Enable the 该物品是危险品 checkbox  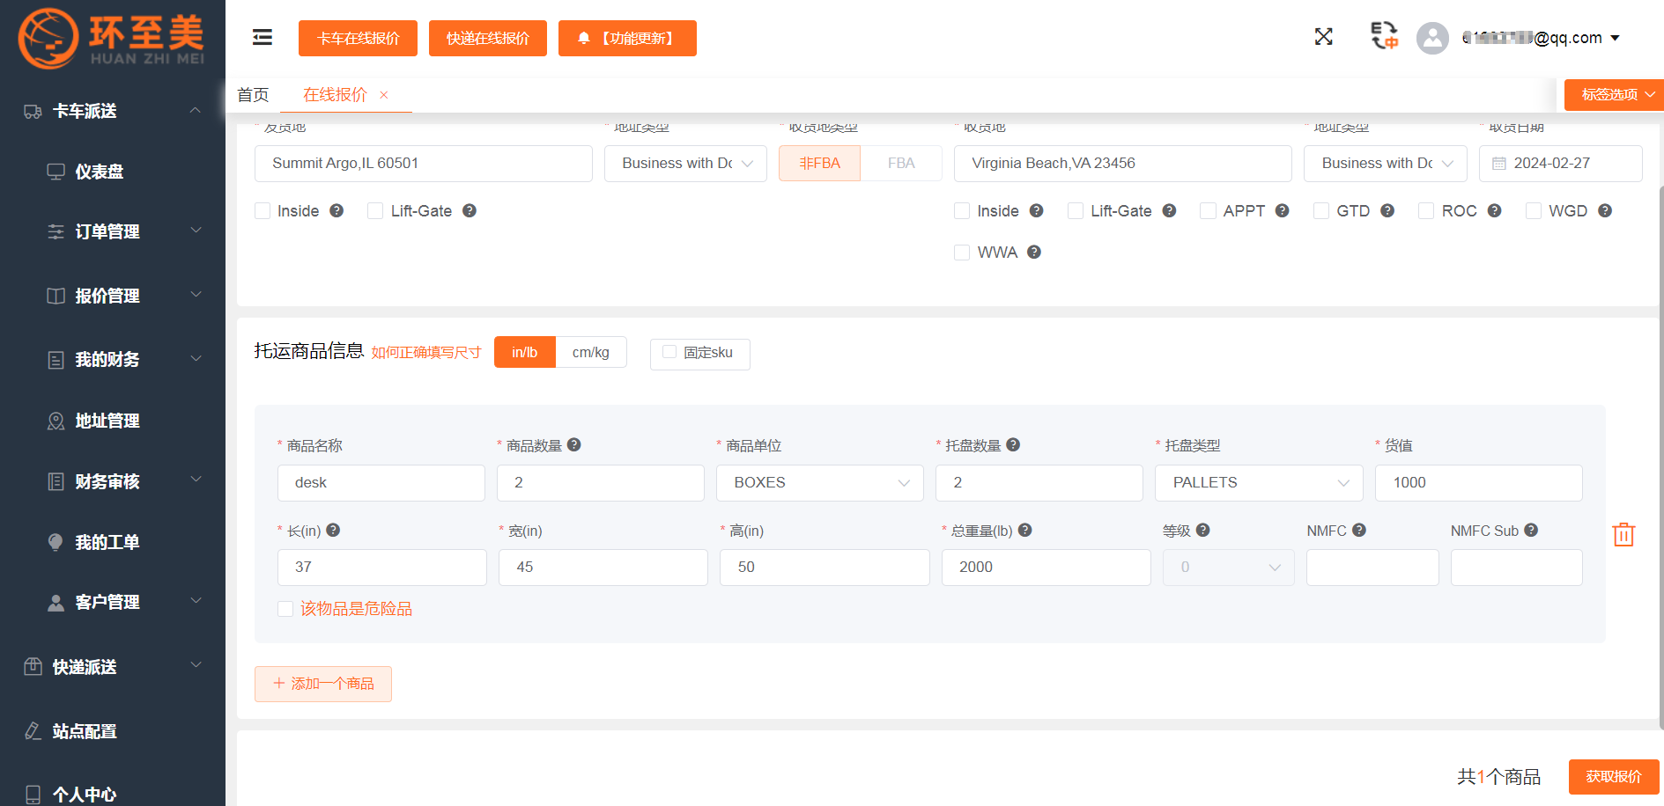[x=285, y=609]
